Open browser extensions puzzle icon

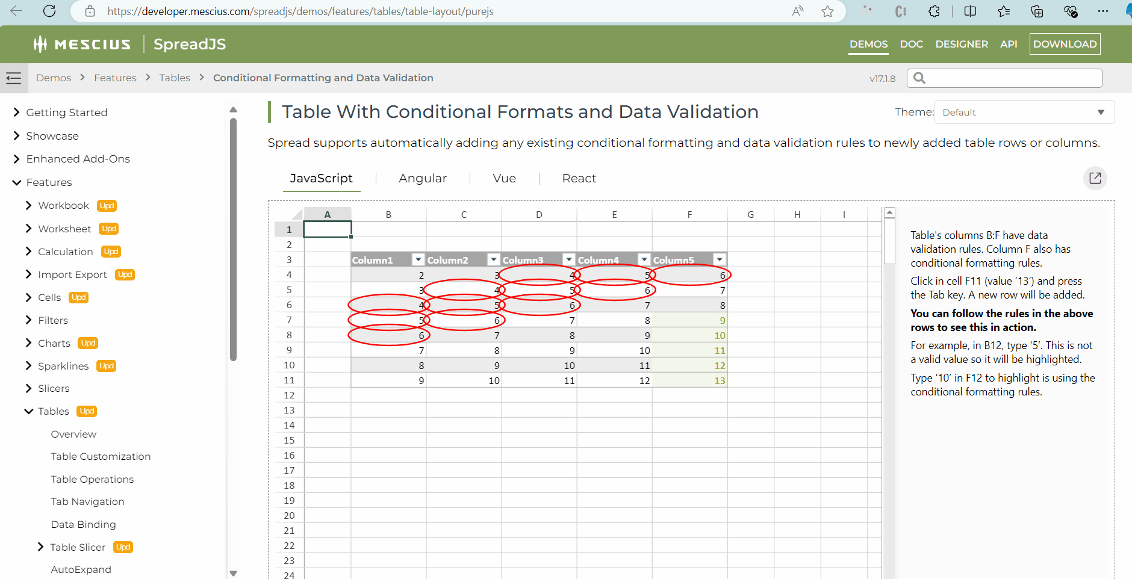tap(934, 11)
